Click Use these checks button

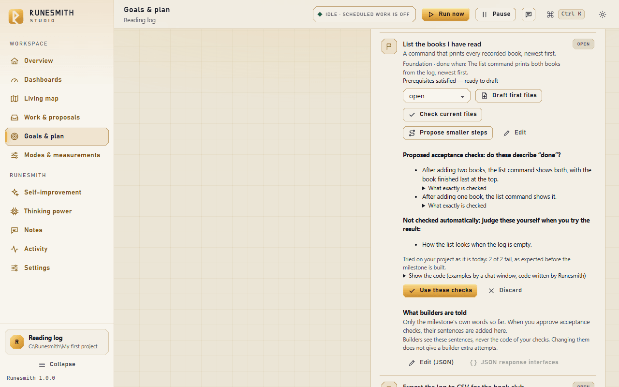(x=440, y=291)
